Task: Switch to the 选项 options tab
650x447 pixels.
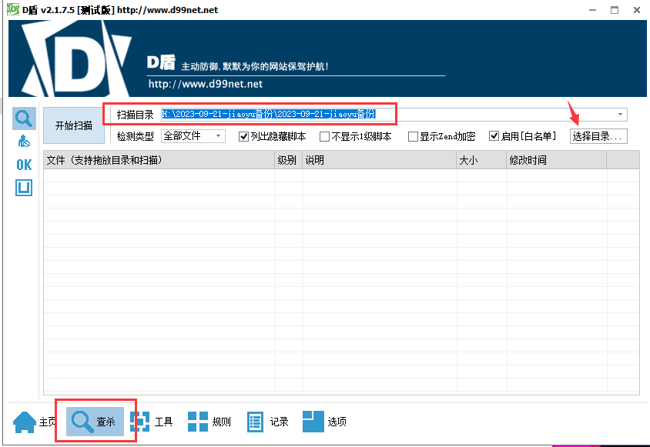Action: pyautogui.click(x=325, y=422)
